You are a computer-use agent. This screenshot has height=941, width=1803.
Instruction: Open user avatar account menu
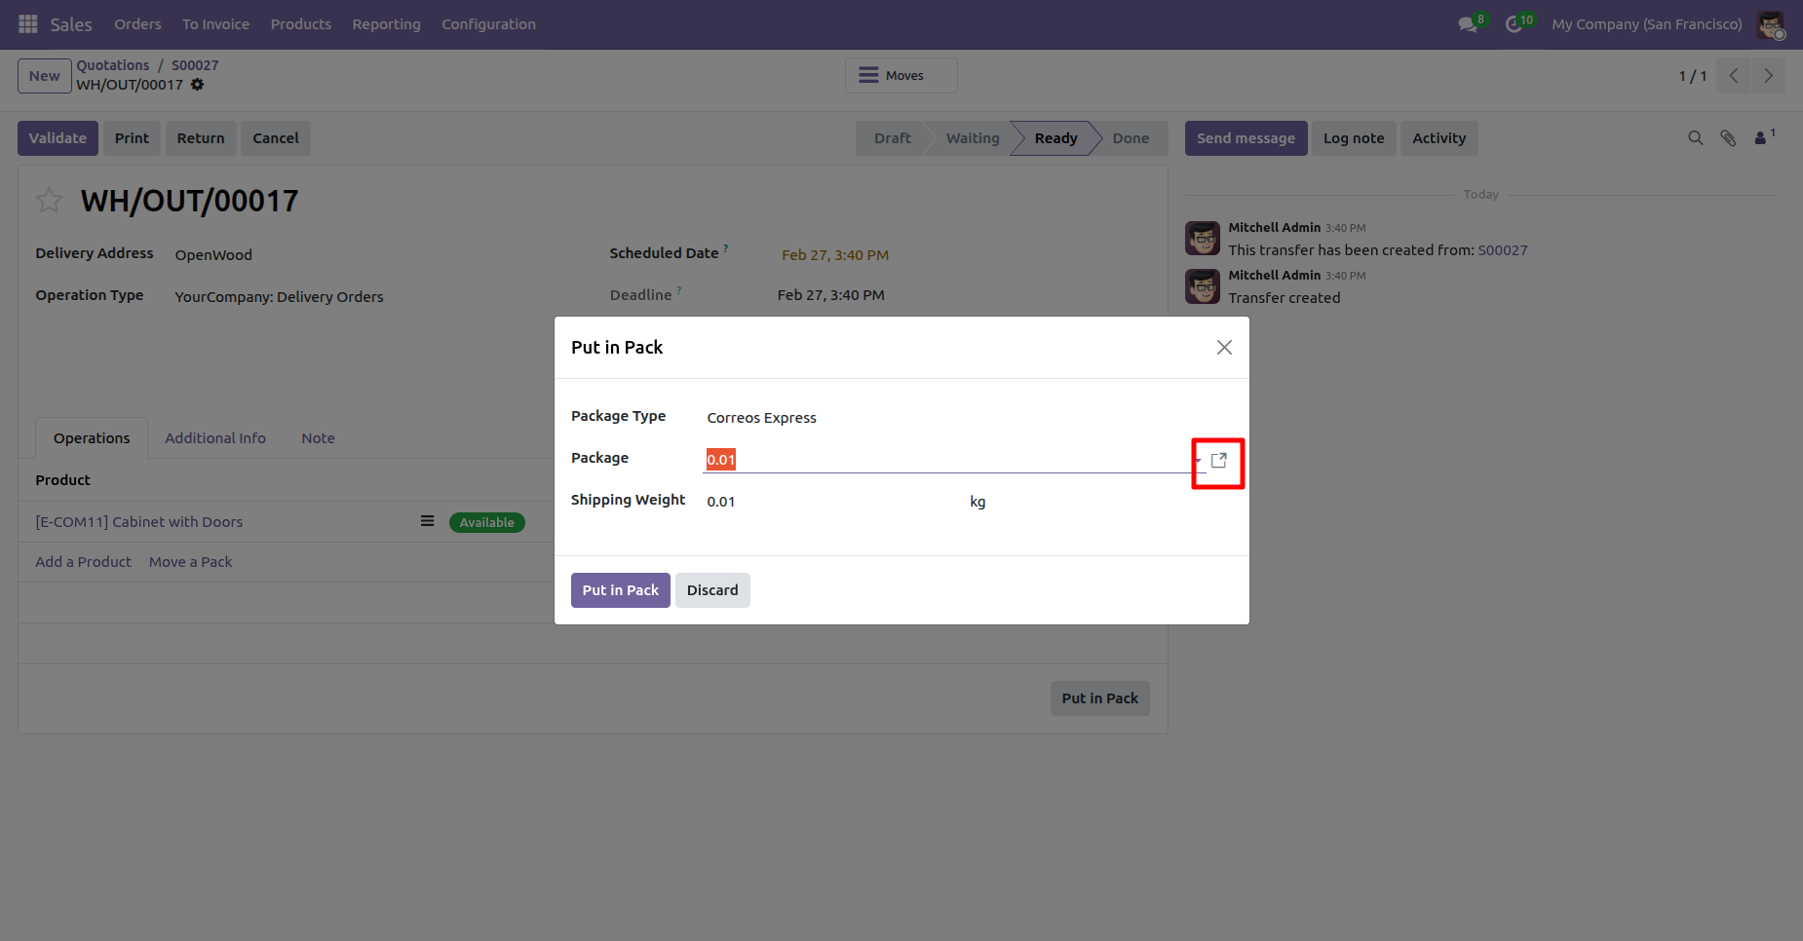[x=1770, y=24]
